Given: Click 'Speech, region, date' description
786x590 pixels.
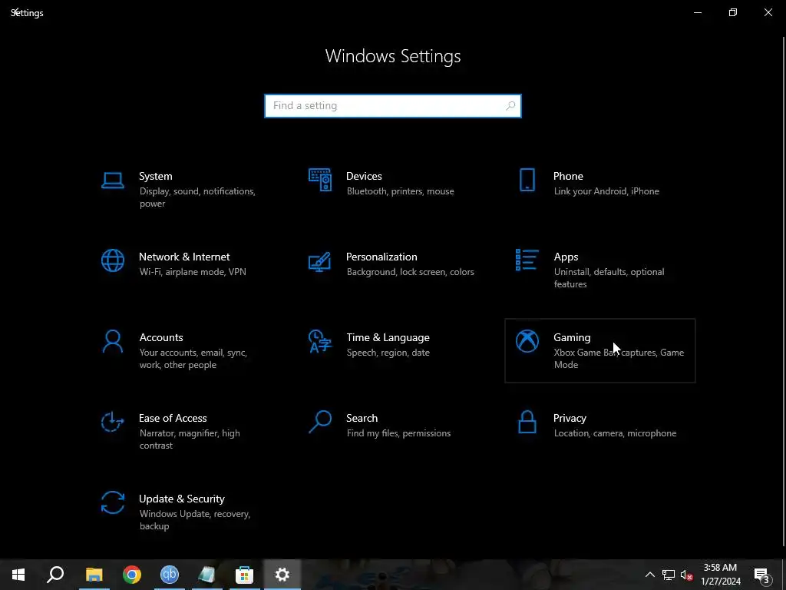Looking at the screenshot, I should [388, 353].
